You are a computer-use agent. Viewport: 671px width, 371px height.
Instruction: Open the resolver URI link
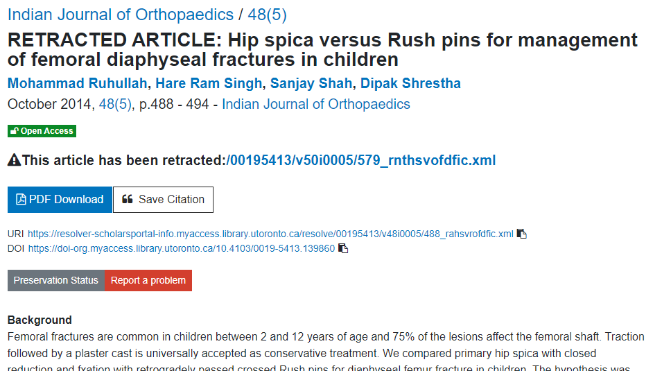[x=270, y=234]
